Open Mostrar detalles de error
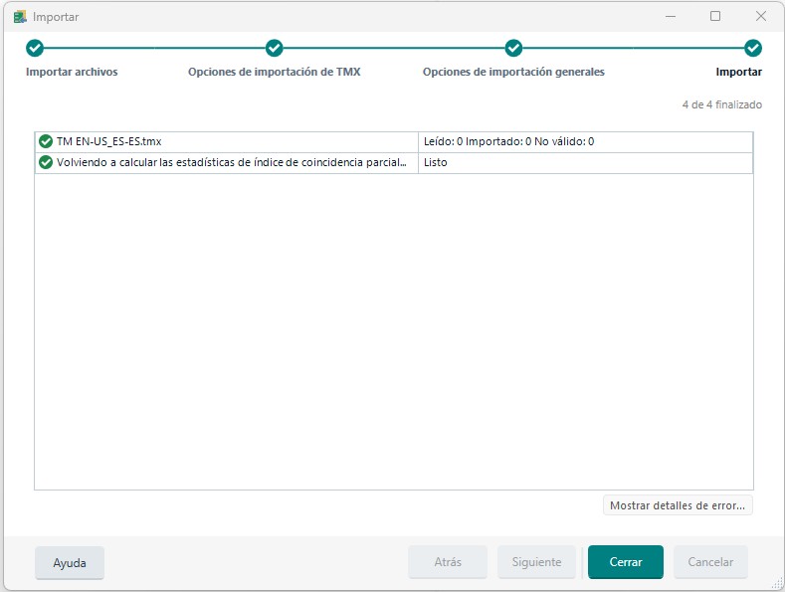 coord(678,505)
